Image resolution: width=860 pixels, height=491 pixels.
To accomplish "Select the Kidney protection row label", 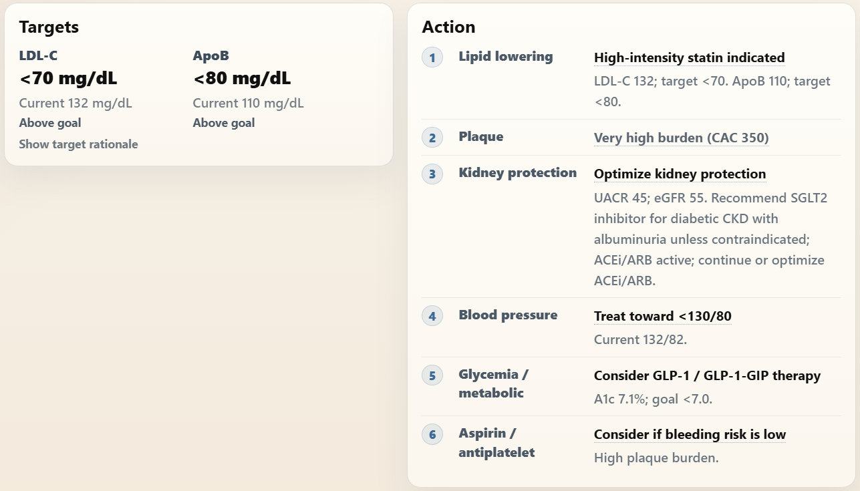I will point(517,173).
